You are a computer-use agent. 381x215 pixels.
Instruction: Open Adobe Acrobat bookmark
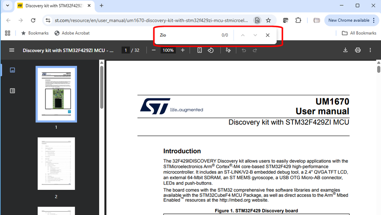click(x=72, y=33)
